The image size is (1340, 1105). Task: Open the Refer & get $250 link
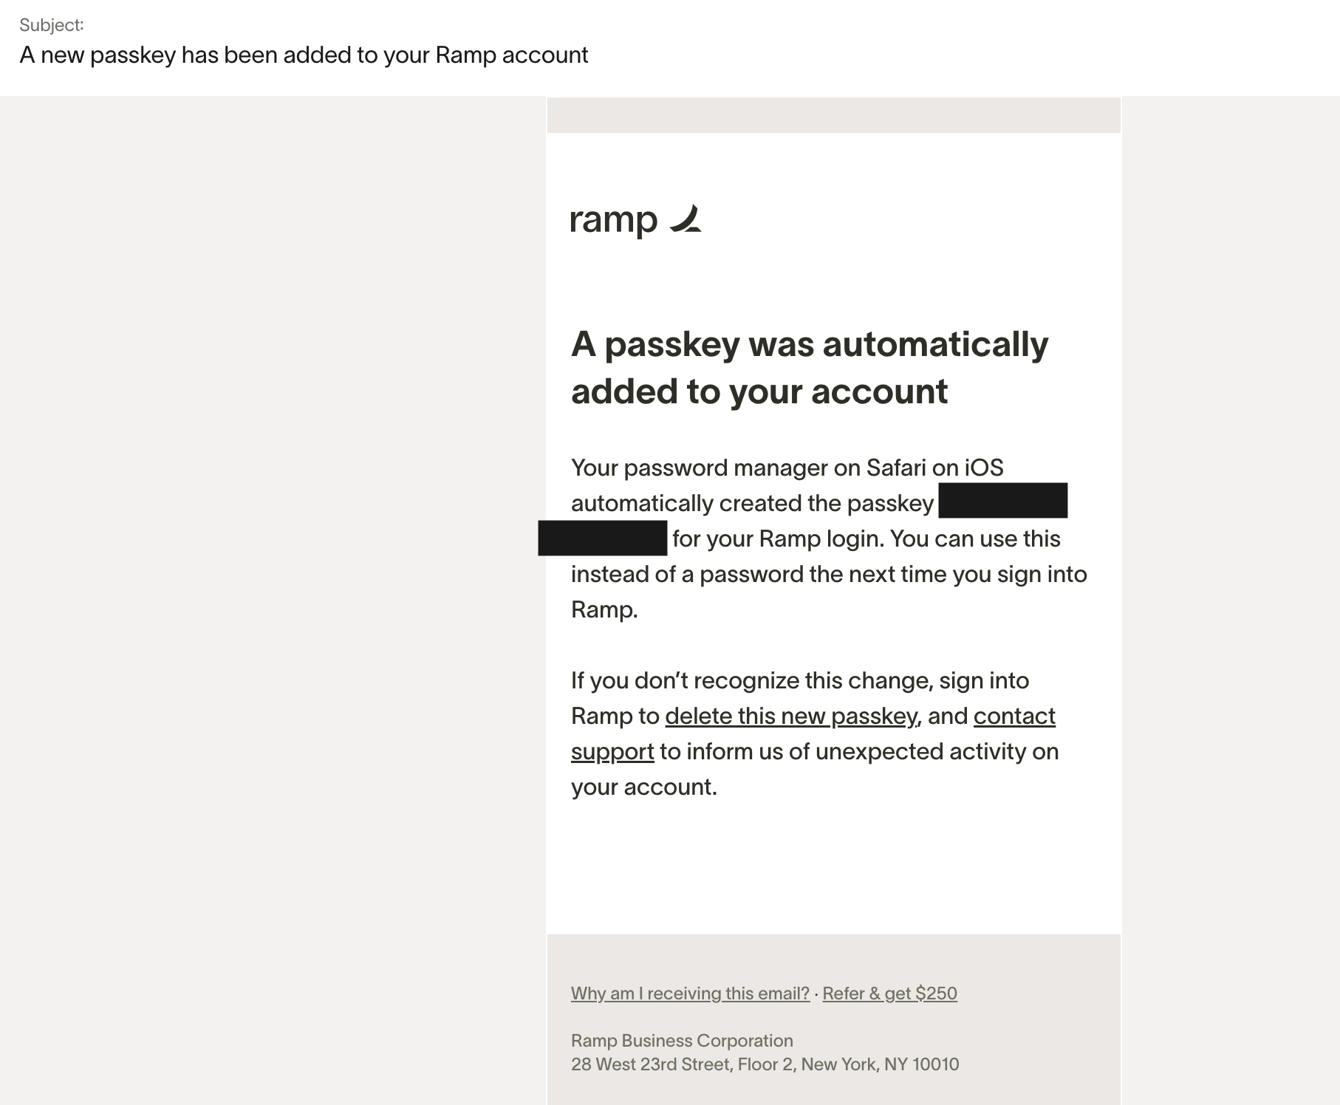[889, 993]
